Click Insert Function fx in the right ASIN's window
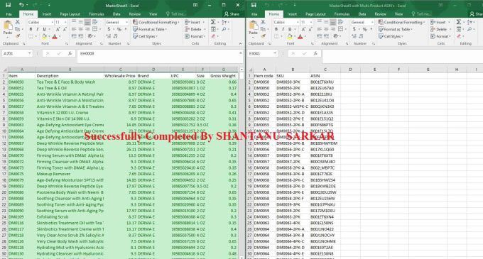Screen dimensions: 483x259 coord(315,53)
